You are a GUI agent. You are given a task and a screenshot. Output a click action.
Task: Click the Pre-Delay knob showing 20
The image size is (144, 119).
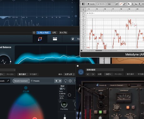[x=64, y=104]
